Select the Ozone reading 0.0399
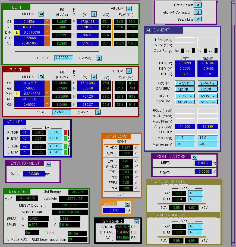 coord(34,174)
